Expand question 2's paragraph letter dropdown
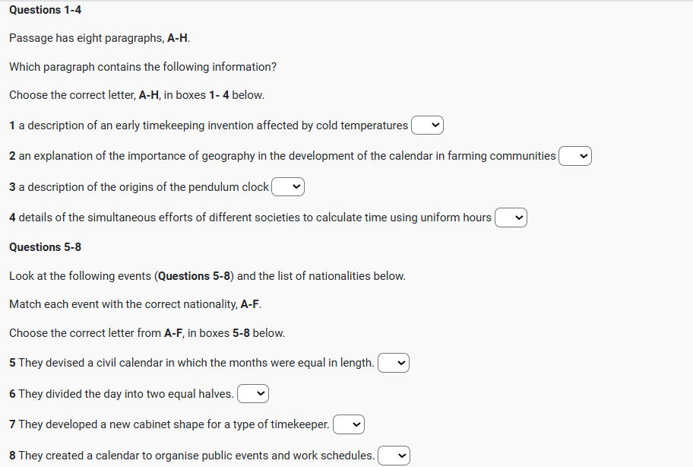The width and height of the screenshot is (693, 467). click(575, 156)
